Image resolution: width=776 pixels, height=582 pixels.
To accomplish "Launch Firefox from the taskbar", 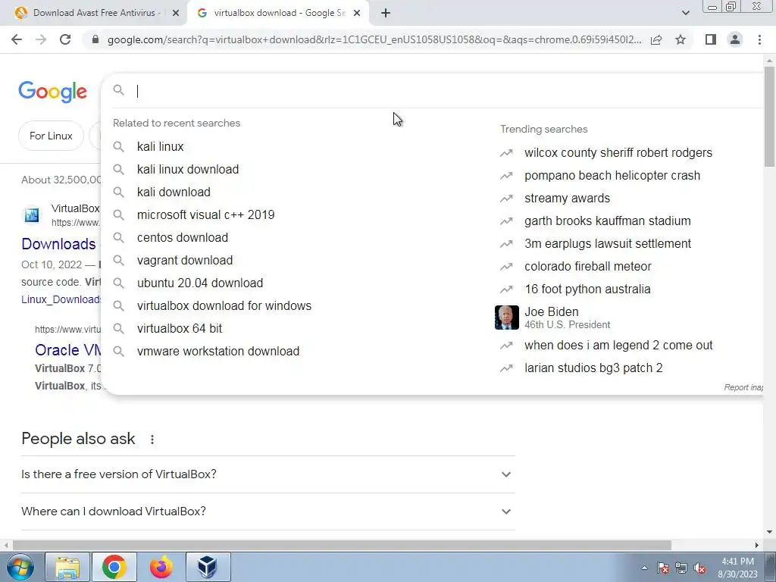I will (x=161, y=567).
